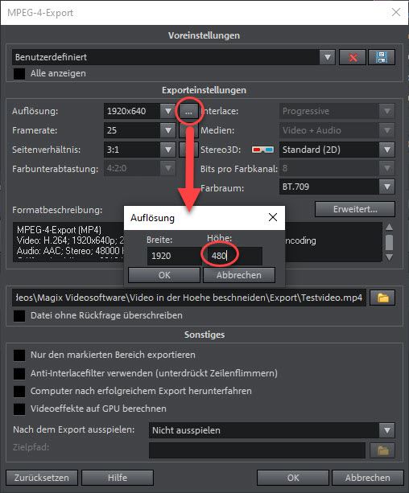Click the red-cyan Stereo3D glasses icon
This screenshot has height=493, width=409.
point(262,150)
